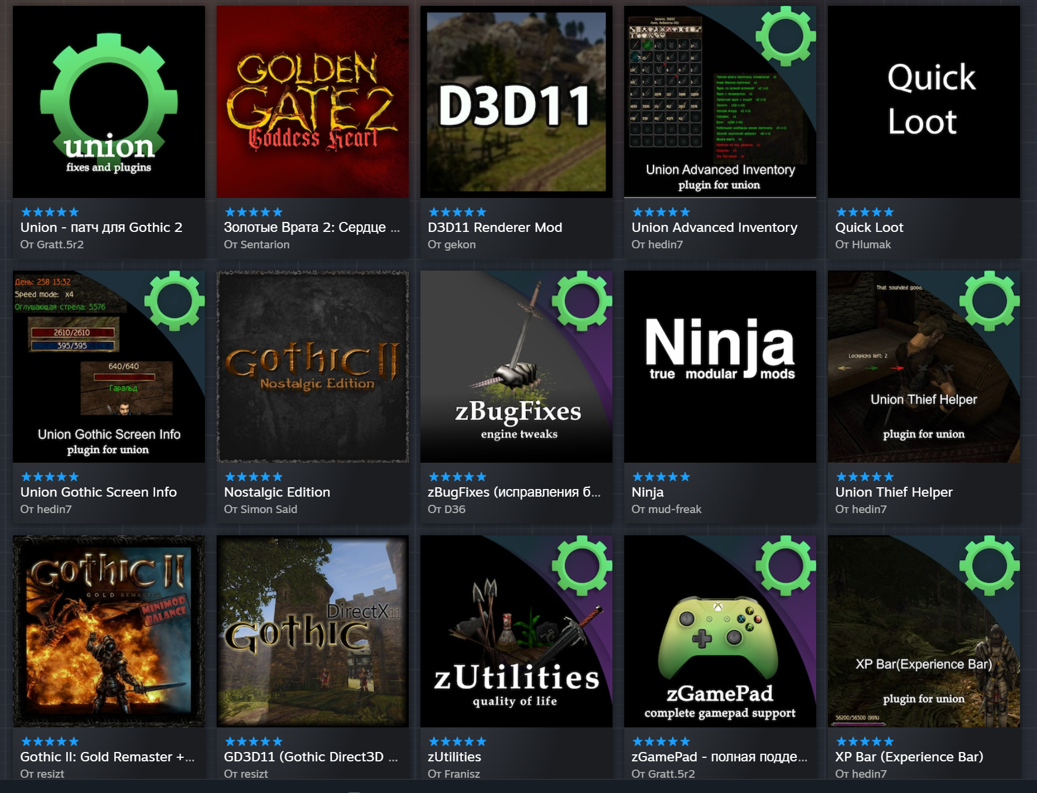The width and height of the screenshot is (1037, 793).
Task: Open the zBugFixes engine tweaks preview image
Action: (516, 367)
